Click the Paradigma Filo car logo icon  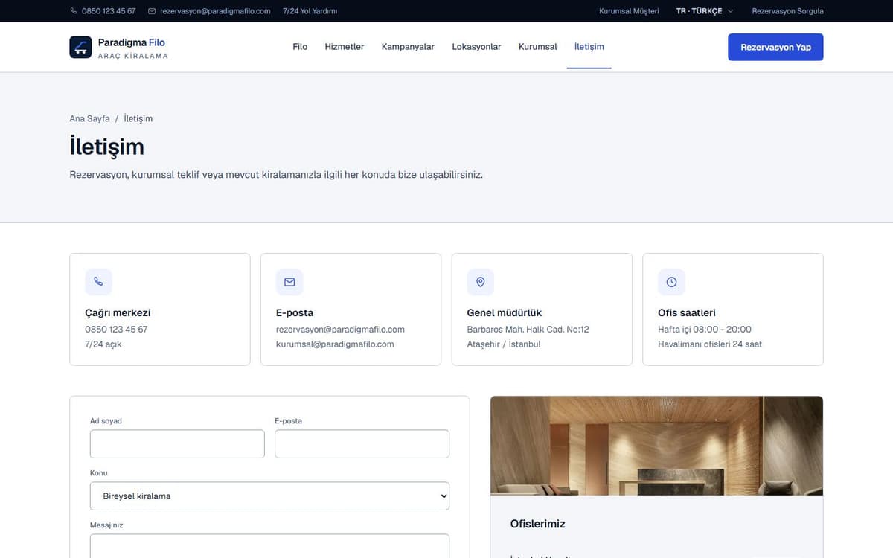[80, 47]
